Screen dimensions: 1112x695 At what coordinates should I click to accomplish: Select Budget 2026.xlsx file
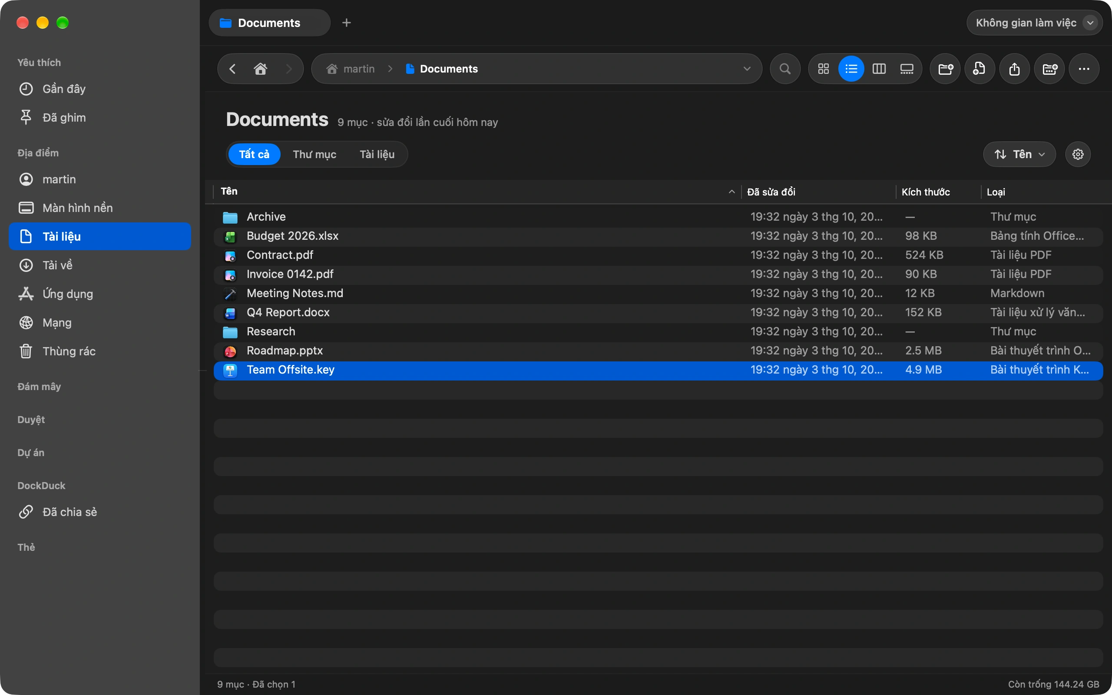click(658, 236)
